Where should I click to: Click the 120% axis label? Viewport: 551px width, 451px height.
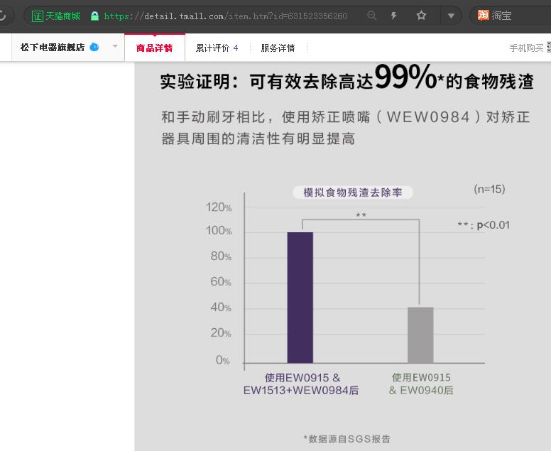219,207
